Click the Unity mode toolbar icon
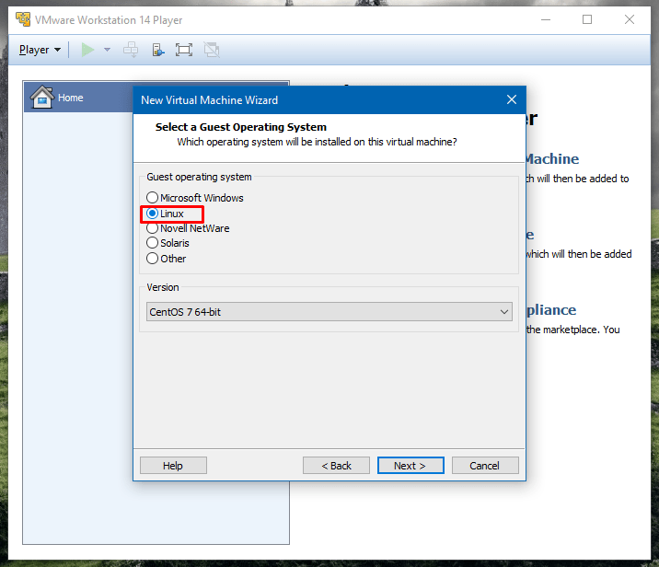Viewport: 659px width, 567px height. pyautogui.click(x=212, y=50)
